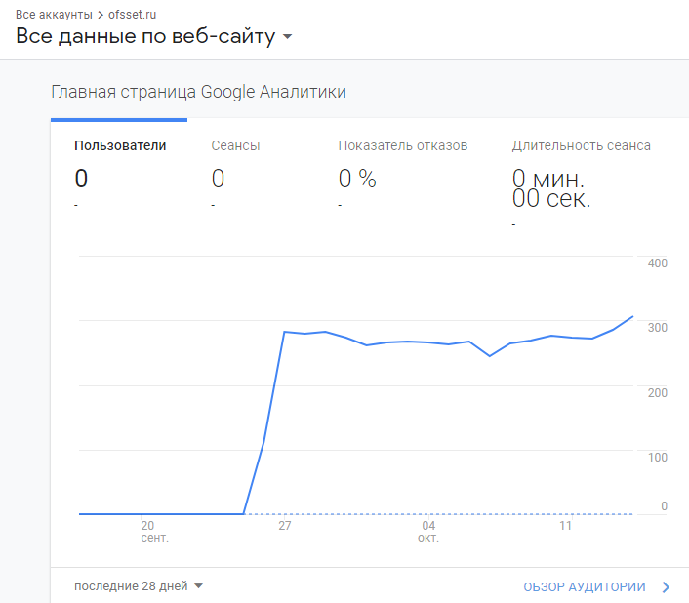The height and width of the screenshot is (603, 689).
Task: Click the Главная страница Google Аналитики heading
Action: [x=198, y=92]
